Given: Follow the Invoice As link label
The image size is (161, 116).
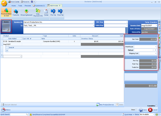Looking at the screenshot, I should pos(18,22).
